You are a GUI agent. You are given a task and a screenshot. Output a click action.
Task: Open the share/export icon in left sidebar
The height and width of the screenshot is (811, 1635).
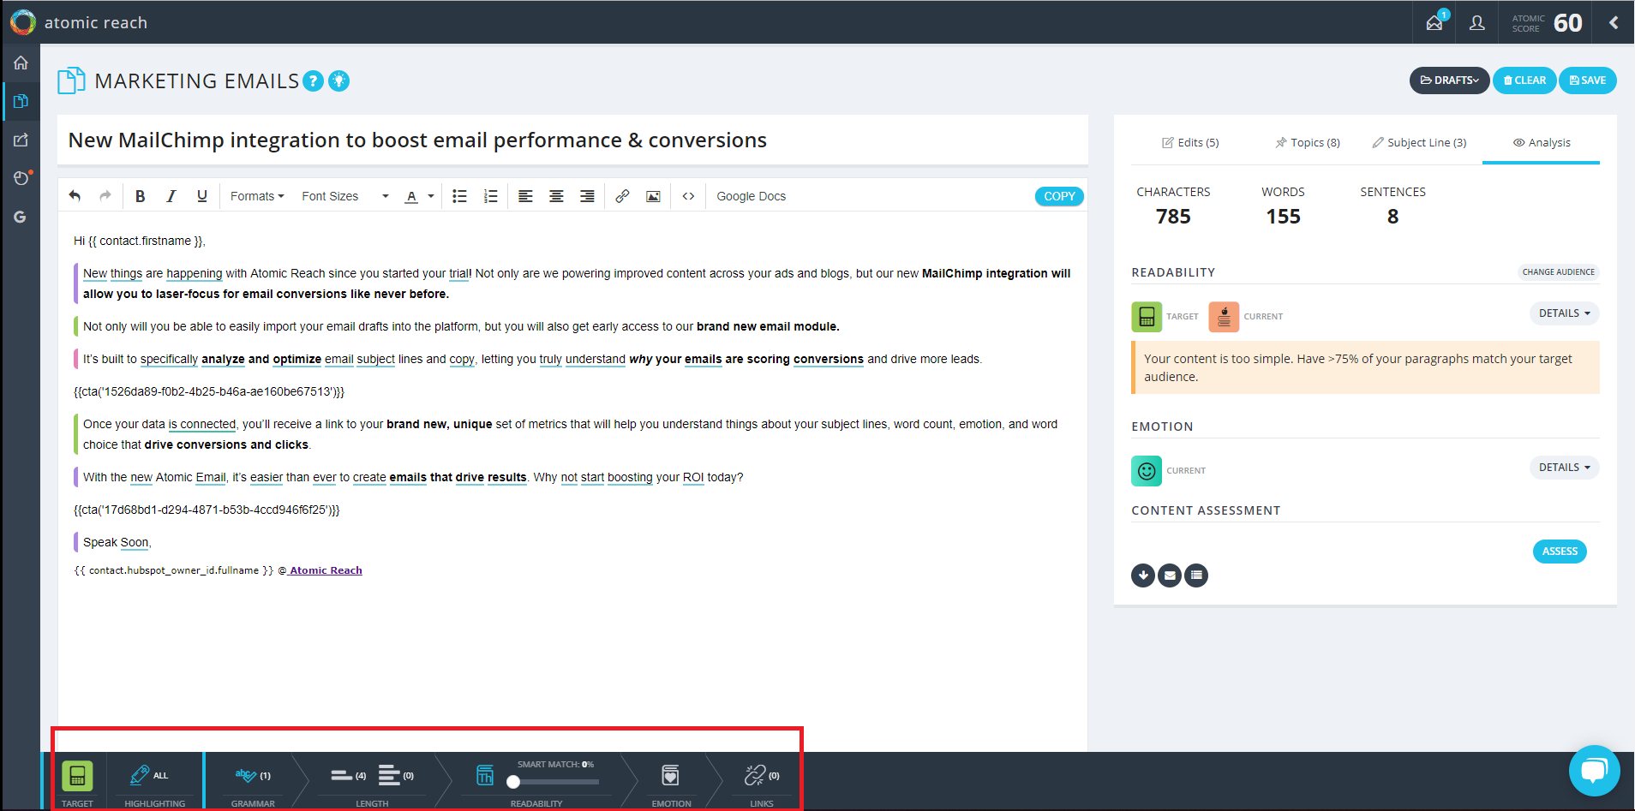click(21, 140)
